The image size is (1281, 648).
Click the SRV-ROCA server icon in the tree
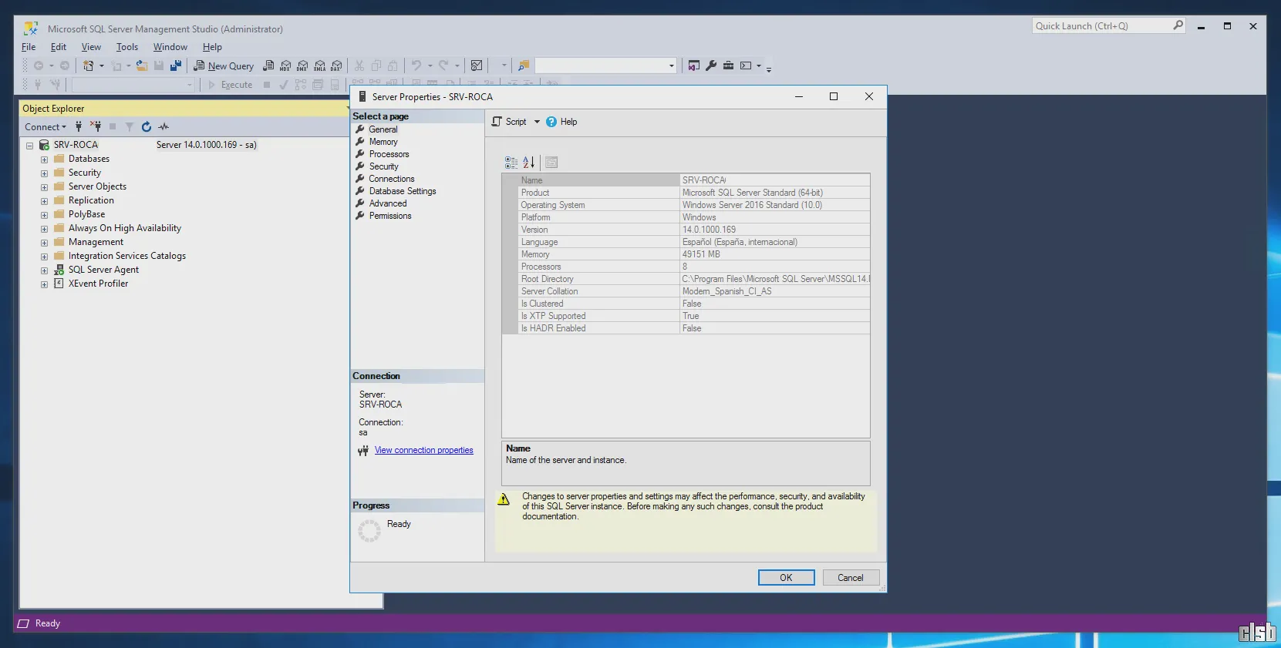(44, 145)
